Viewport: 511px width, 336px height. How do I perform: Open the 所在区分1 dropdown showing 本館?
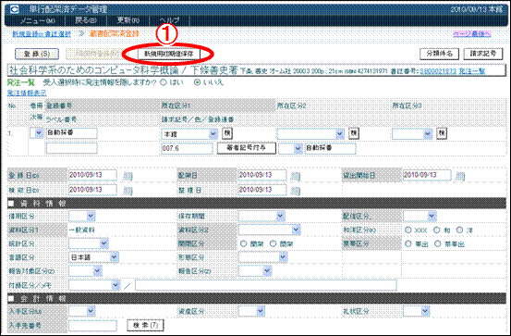(x=189, y=134)
